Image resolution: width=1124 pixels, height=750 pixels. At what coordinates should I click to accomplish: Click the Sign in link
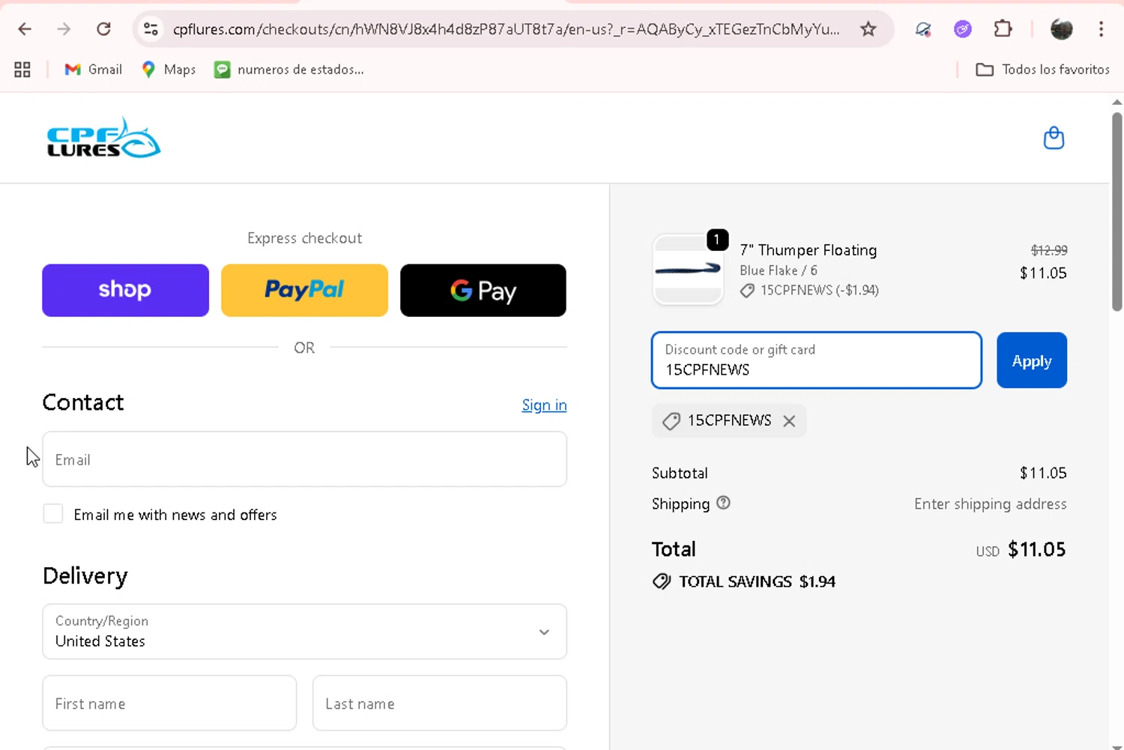pos(544,405)
